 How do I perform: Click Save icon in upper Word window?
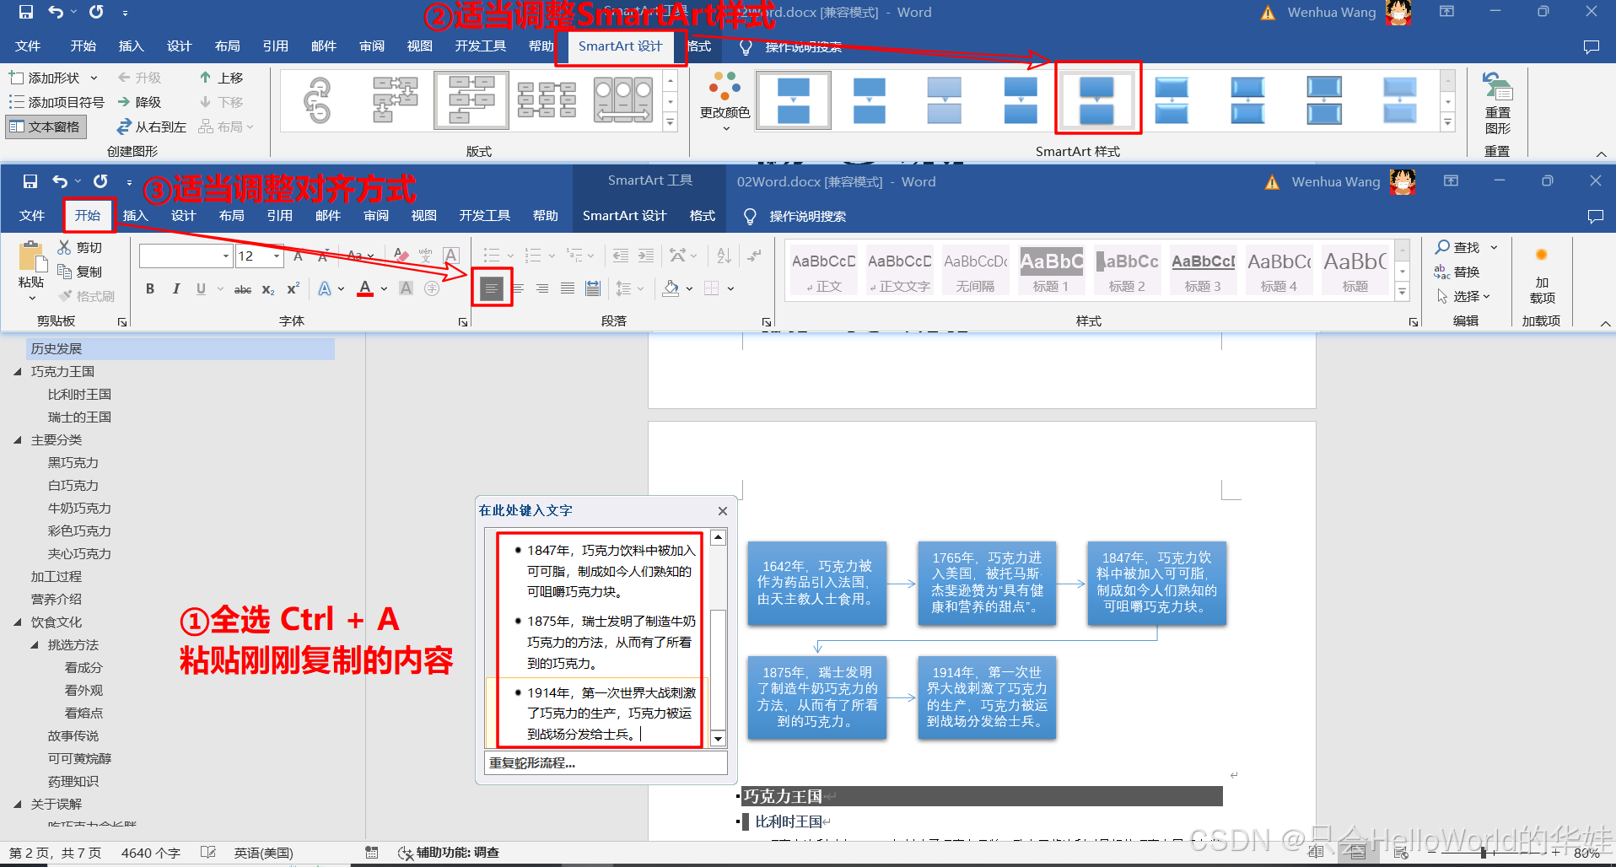click(26, 12)
